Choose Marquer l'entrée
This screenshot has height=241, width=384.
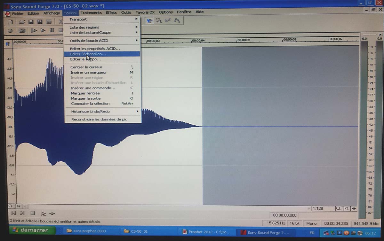tap(102, 93)
